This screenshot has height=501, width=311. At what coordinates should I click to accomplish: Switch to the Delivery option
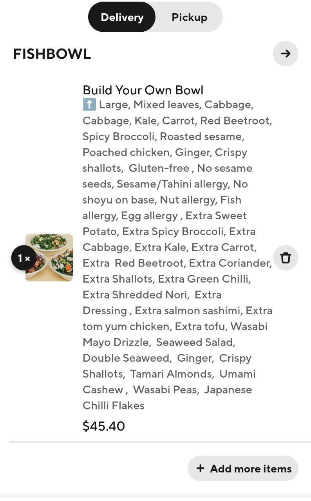coord(122,17)
